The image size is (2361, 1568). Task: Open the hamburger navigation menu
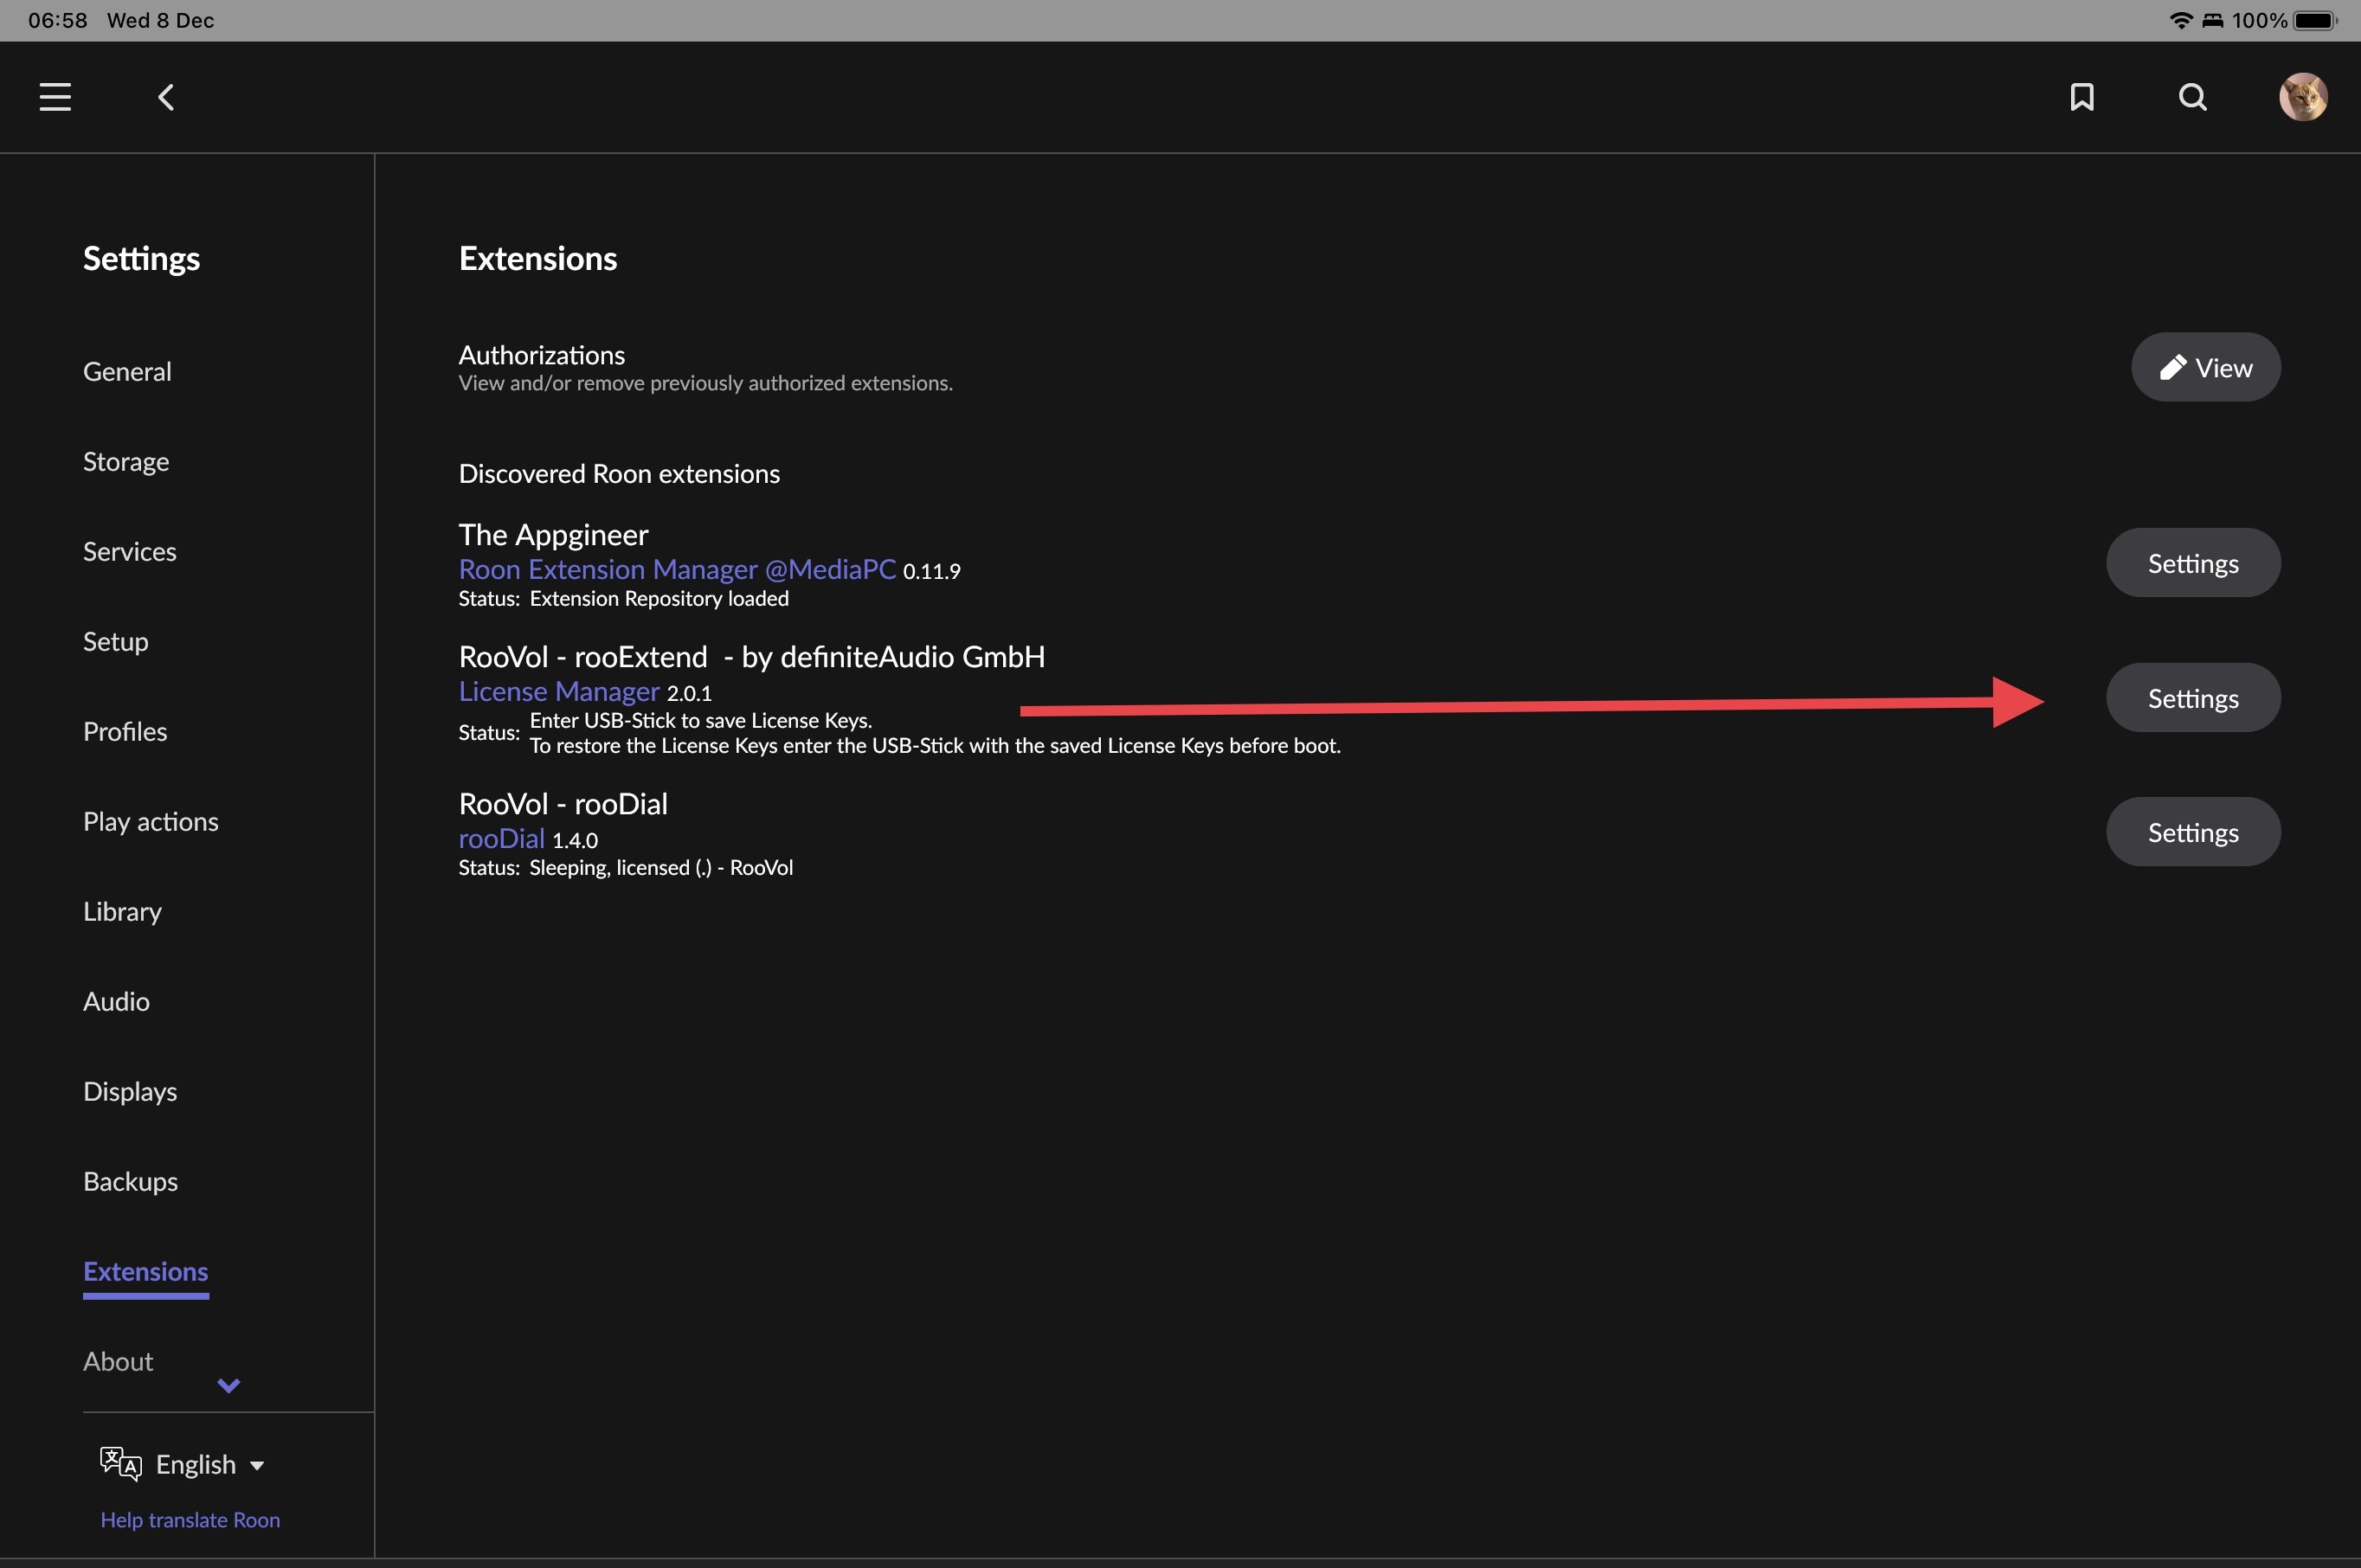coord(55,97)
